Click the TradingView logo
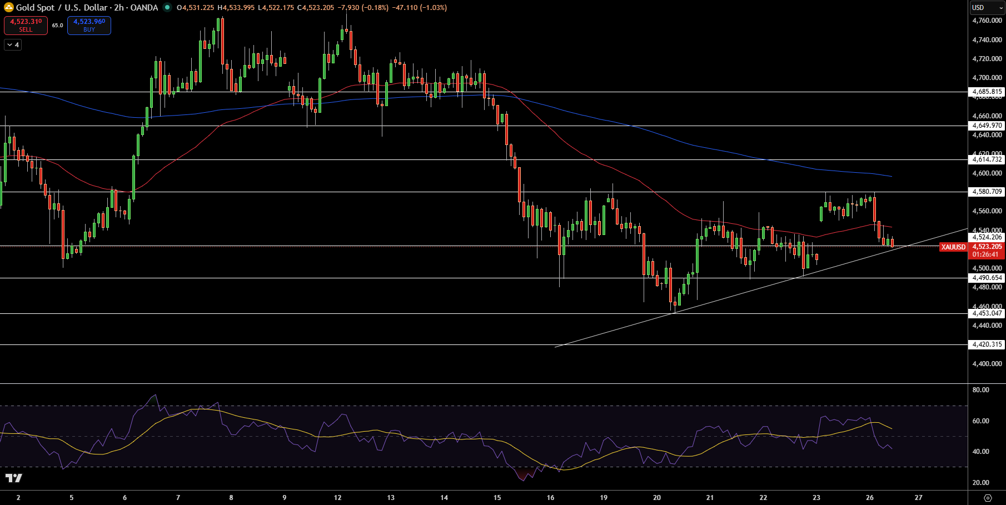 [x=14, y=478]
